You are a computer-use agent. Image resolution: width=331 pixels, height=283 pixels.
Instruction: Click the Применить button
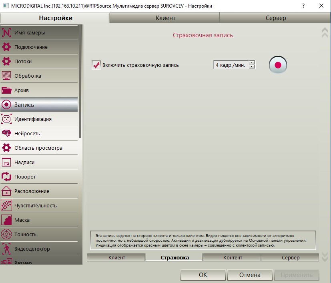pyautogui.click(x=297, y=275)
